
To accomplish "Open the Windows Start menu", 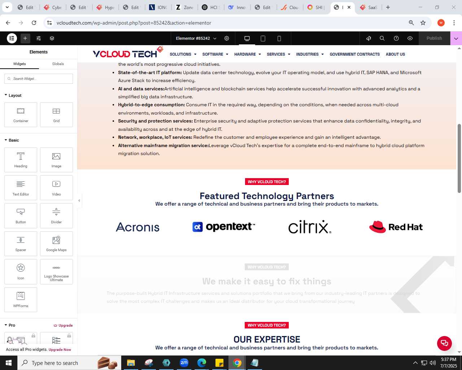I will tap(9, 363).
